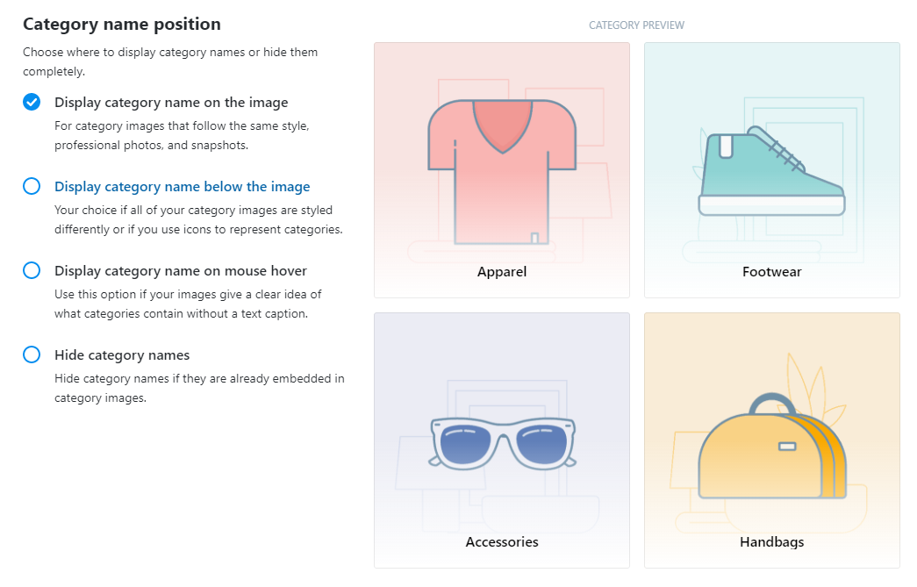Image resolution: width=917 pixels, height=587 pixels.
Task: Click the yellow handbag icon in Handbags
Action: pyautogui.click(x=772, y=446)
